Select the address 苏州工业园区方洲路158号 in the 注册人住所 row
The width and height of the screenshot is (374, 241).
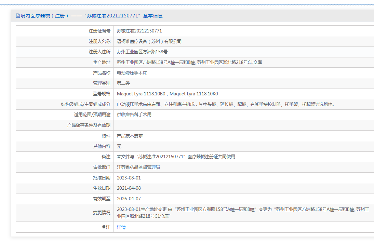tap(142, 52)
